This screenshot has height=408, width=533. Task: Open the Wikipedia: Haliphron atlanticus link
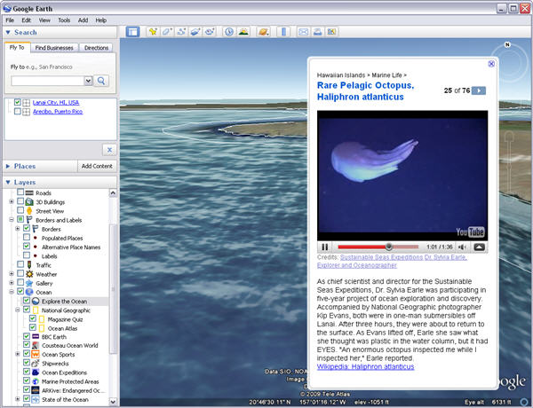coord(365,365)
